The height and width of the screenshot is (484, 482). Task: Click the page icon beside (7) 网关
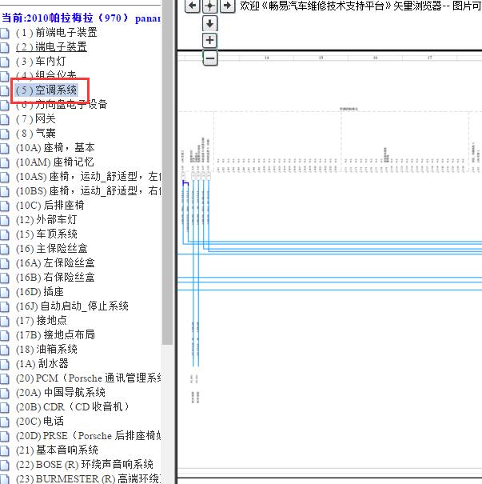pos(4,119)
